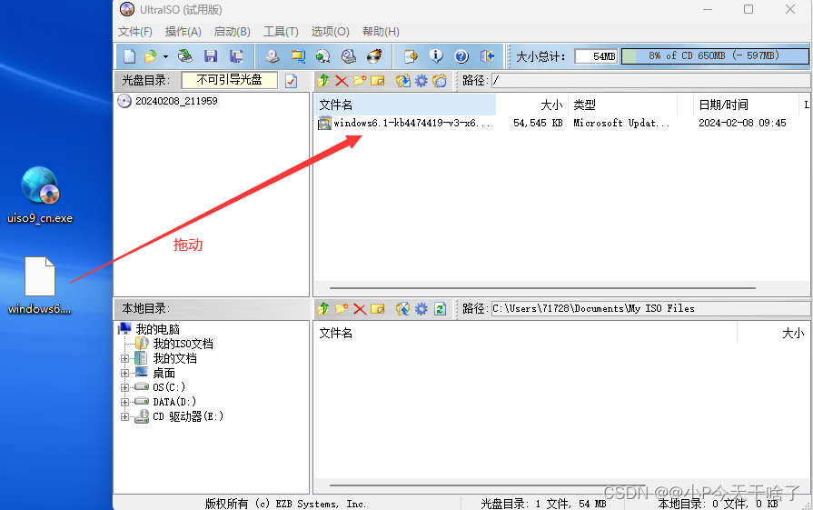The image size is (813, 510).
Task: Click the folder list view icon in disc pane toolbar
Action: point(440,80)
